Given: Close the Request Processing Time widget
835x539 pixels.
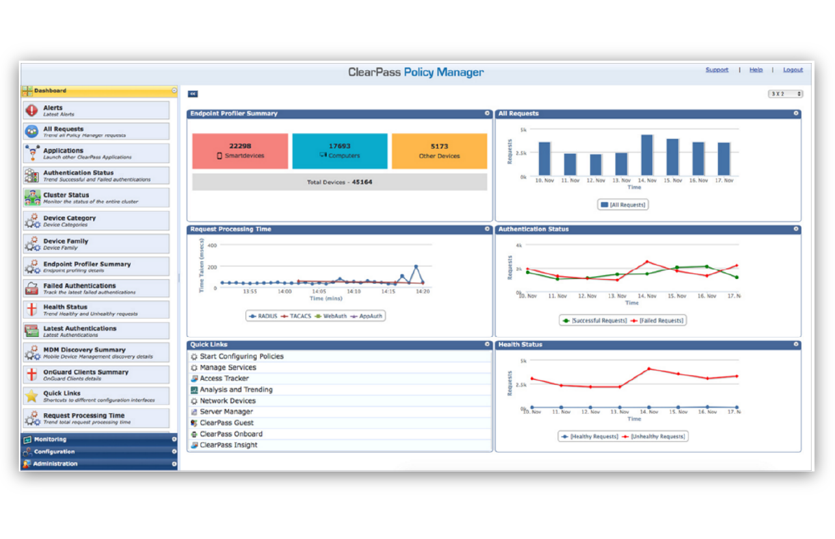Looking at the screenshot, I should click(487, 229).
